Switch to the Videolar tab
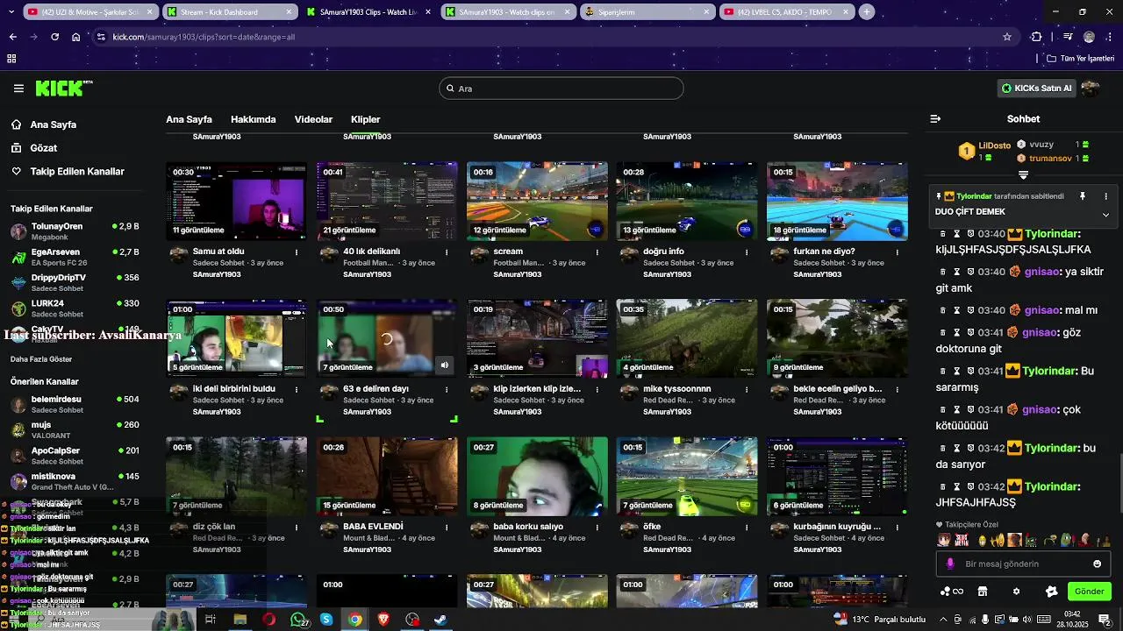 313,119
